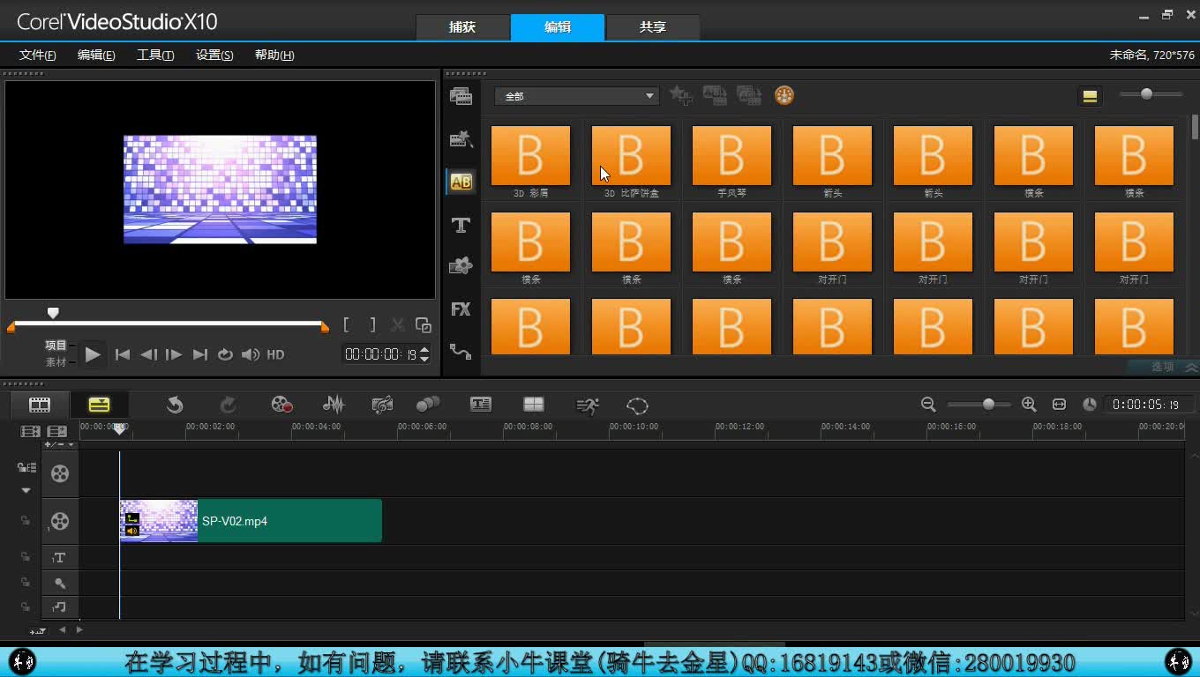
Task: Open the Subtitle Editor icon
Action: coord(481,405)
